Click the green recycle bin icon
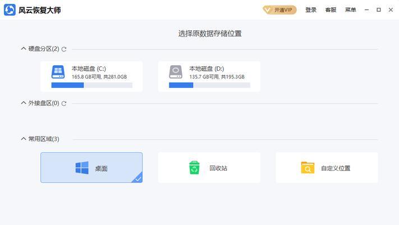399x225 pixels. [194, 168]
